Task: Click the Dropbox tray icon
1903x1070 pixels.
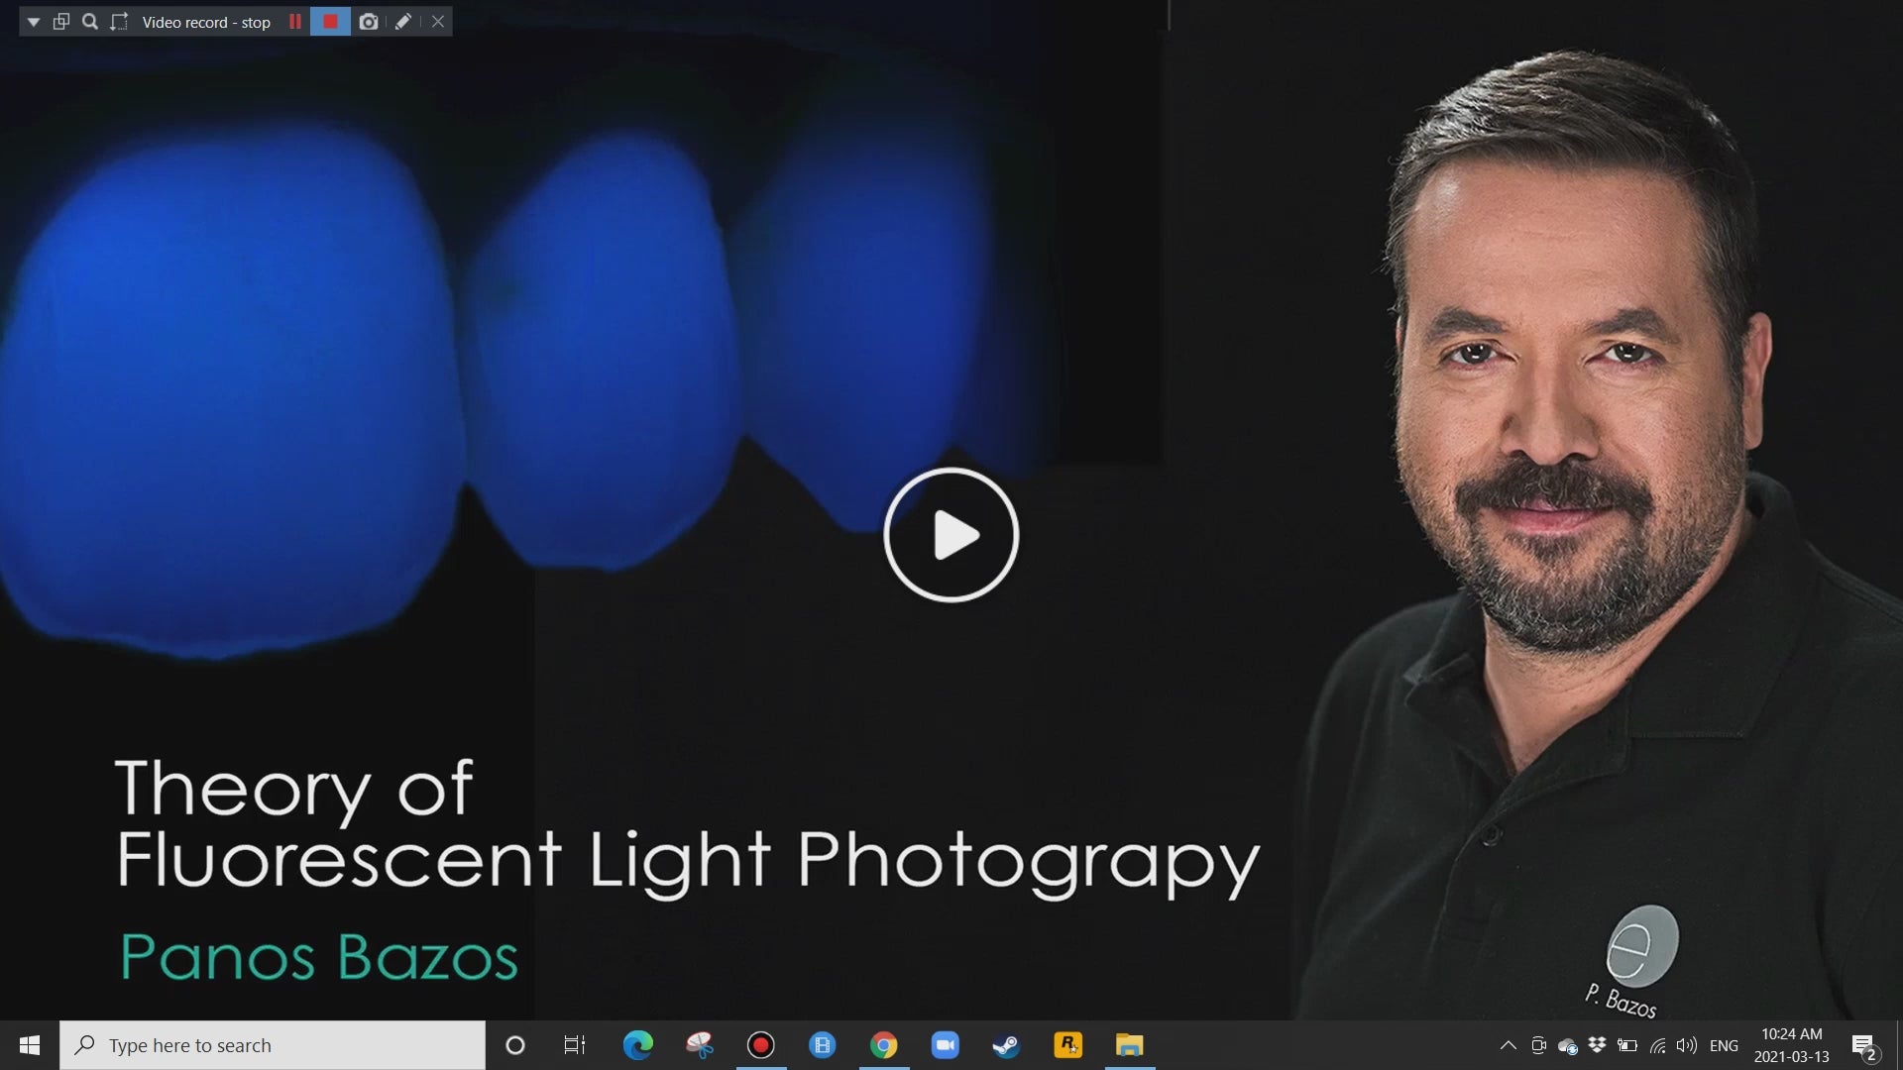Action: click(1597, 1045)
